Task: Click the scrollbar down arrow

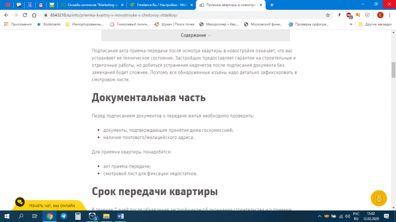Action: (393, 208)
